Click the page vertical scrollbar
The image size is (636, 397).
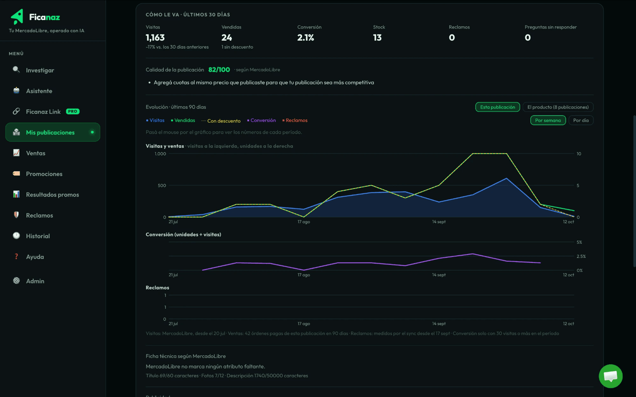(x=634, y=191)
